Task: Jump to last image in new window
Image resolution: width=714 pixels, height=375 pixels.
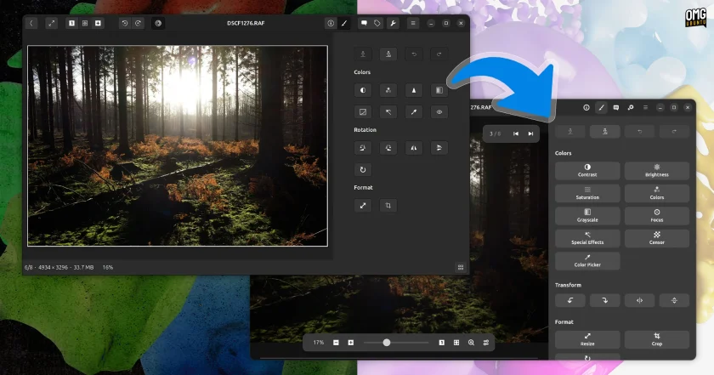Action: coord(530,134)
